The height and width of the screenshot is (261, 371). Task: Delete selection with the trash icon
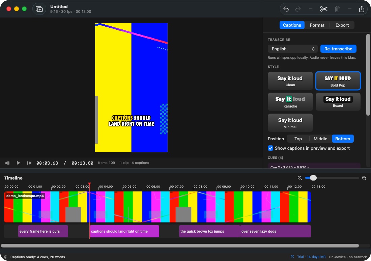337,9
